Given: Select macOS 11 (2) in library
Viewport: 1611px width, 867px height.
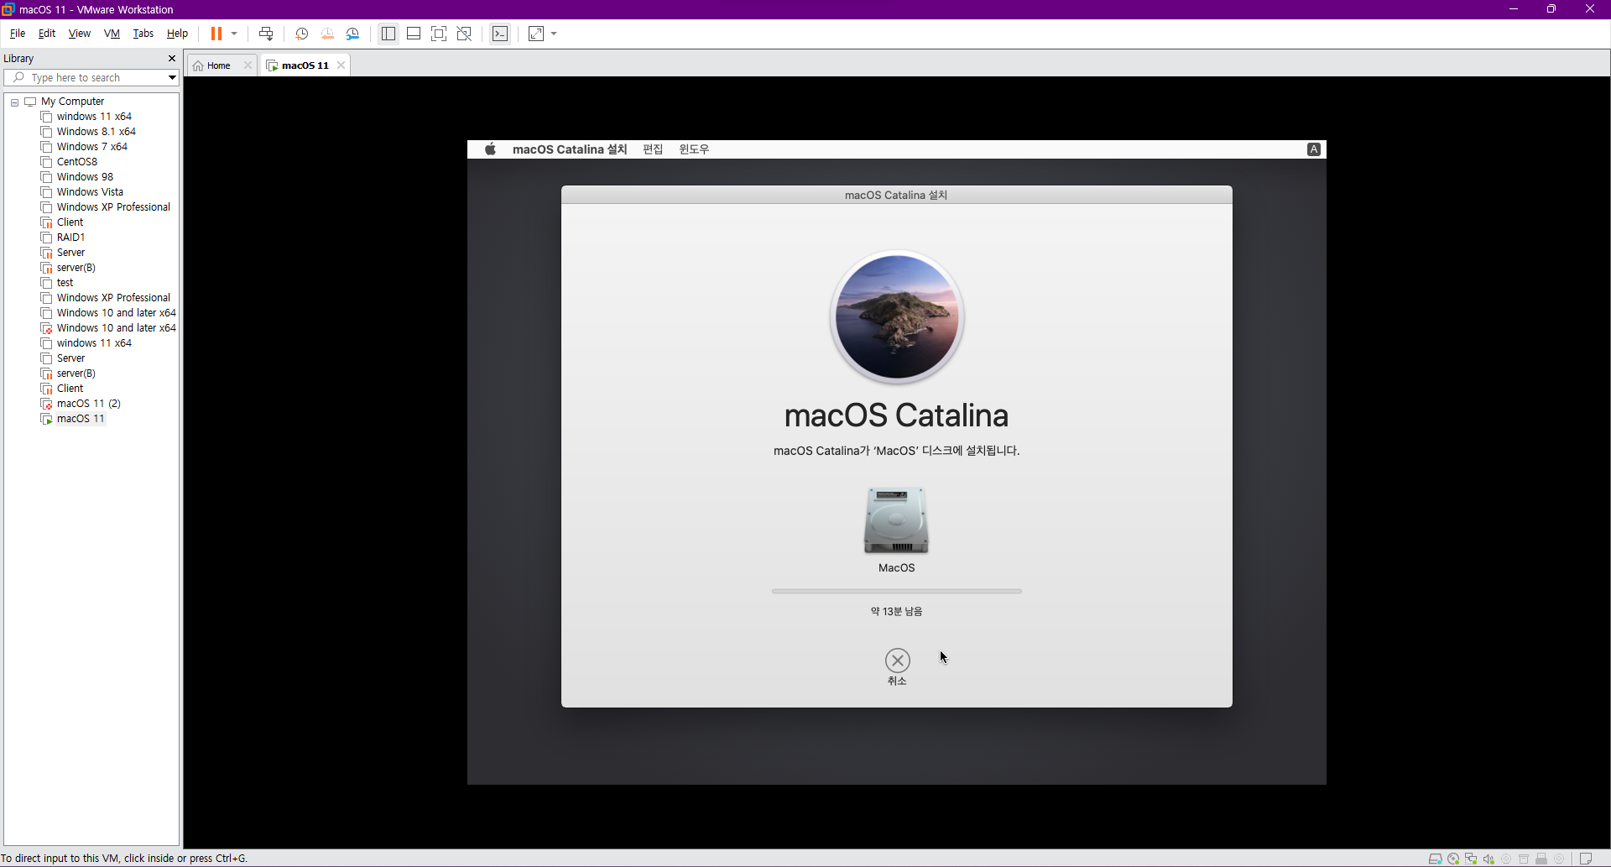Looking at the screenshot, I should (x=89, y=404).
